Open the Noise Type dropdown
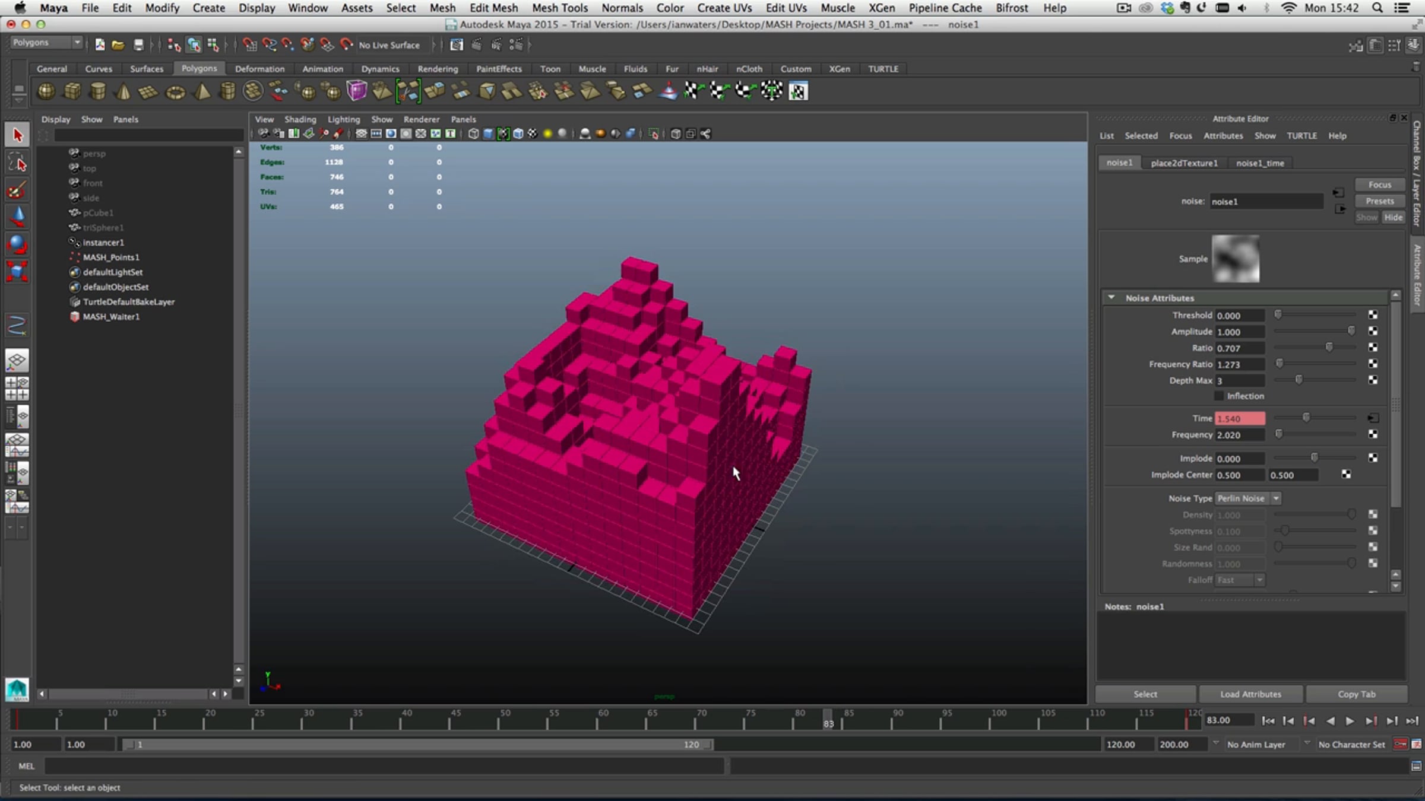 pos(1247,498)
